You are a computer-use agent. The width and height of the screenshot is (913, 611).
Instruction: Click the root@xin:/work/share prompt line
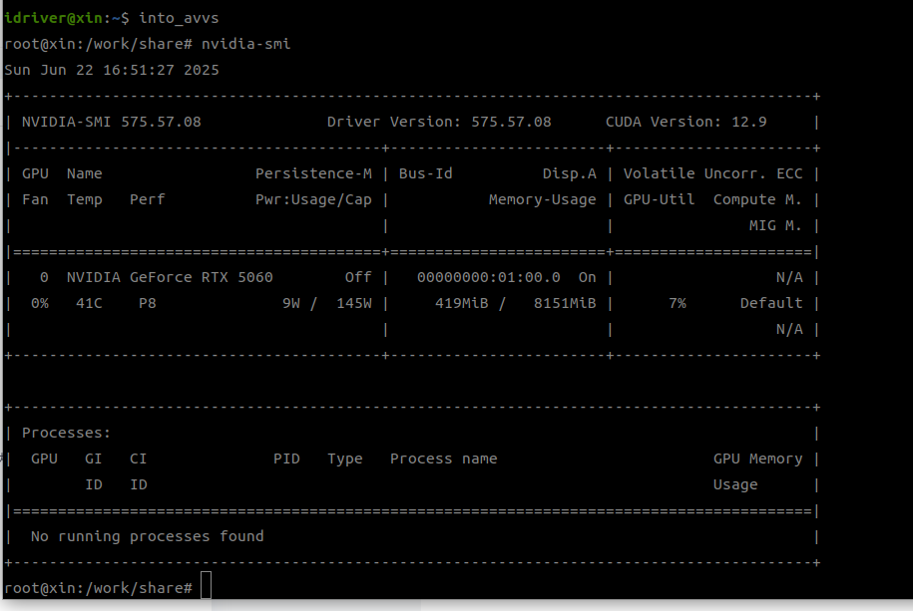tap(96, 587)
